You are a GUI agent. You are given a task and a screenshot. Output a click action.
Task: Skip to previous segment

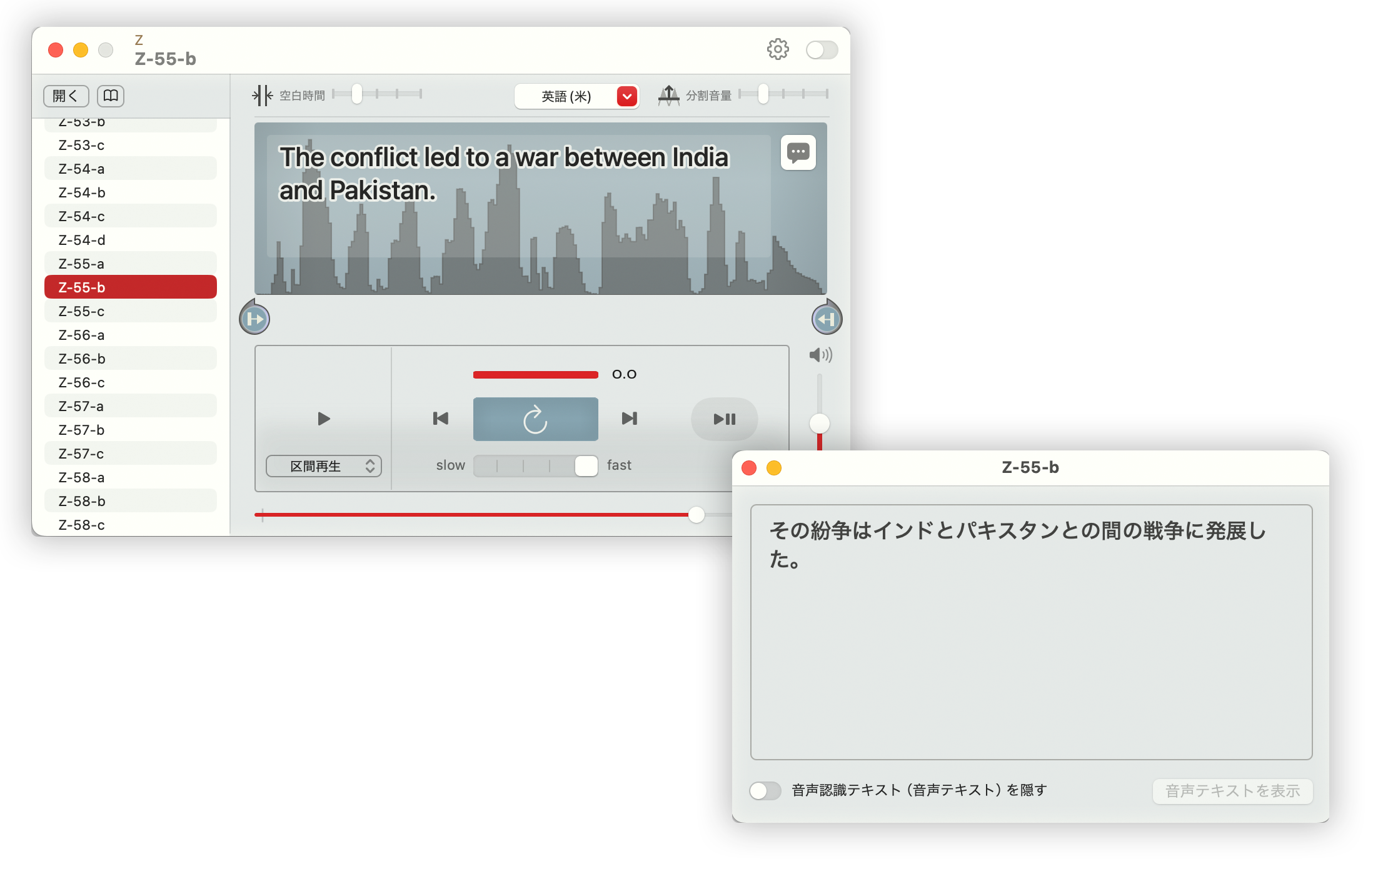click(x=441, y=419)
